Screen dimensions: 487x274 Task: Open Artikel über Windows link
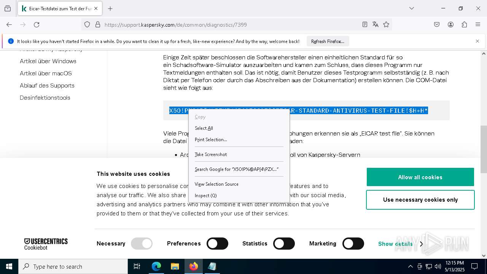coord(48,61)
